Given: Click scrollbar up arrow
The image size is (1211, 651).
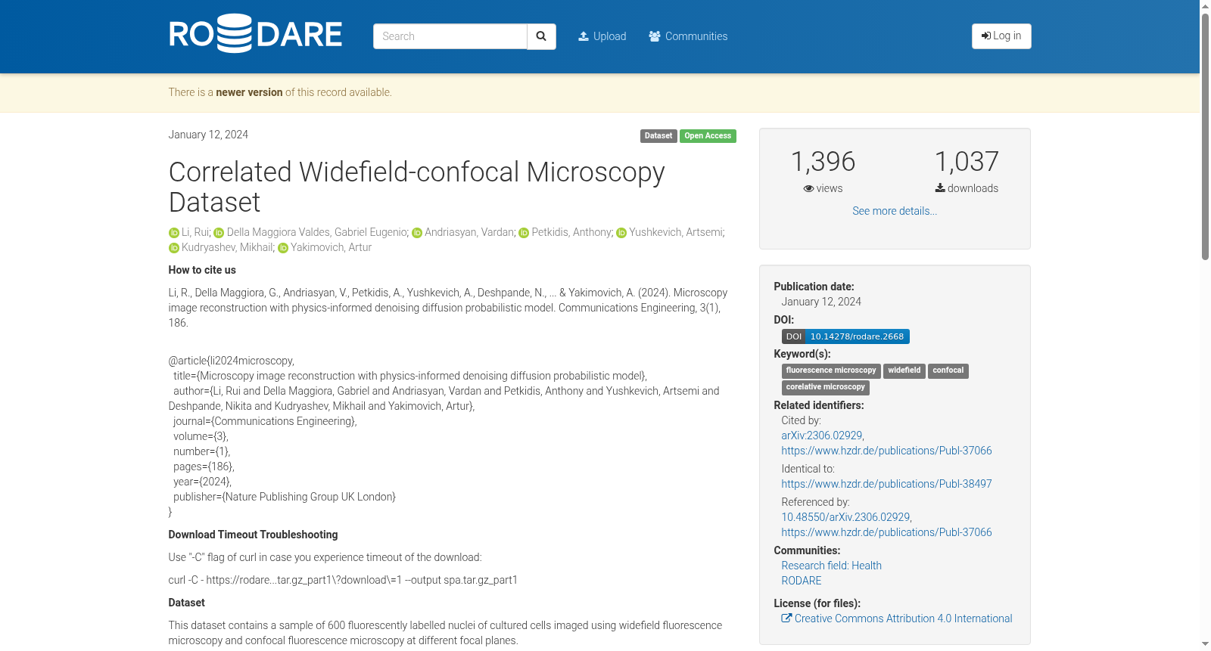Looking at the screenshot, I should coord(1205,6).
